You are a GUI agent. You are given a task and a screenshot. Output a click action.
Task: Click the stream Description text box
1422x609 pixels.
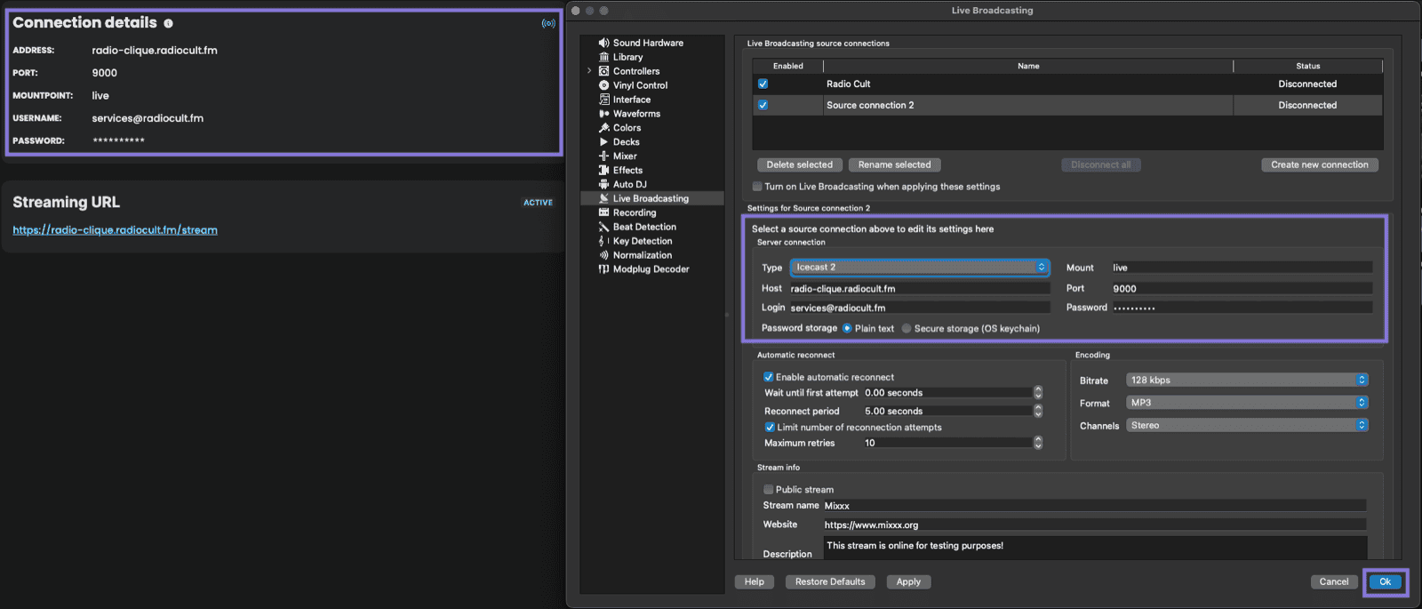coord(1095,548)
